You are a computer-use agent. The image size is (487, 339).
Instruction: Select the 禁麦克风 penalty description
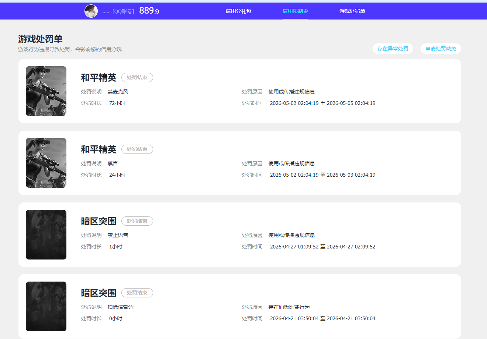click(118, 92)
